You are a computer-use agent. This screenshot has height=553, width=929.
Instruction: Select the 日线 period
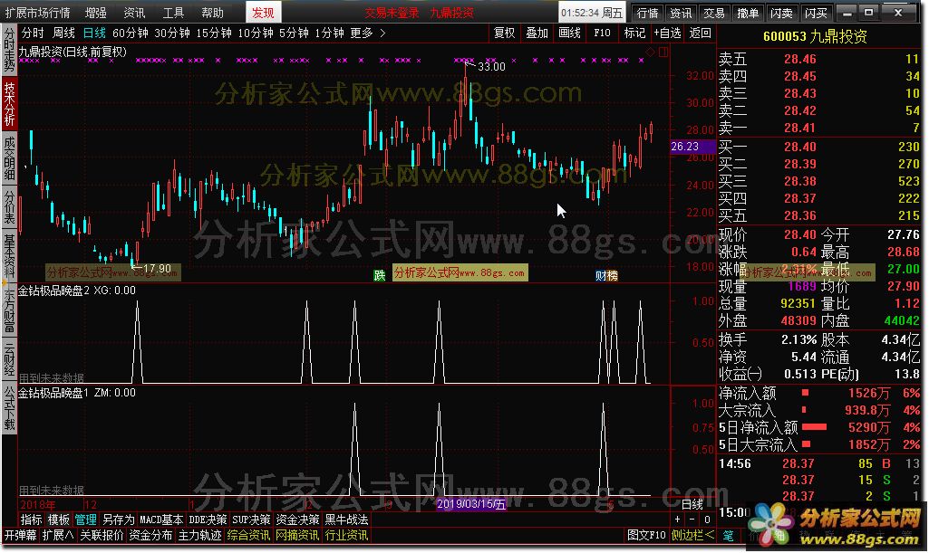point(94,33)
